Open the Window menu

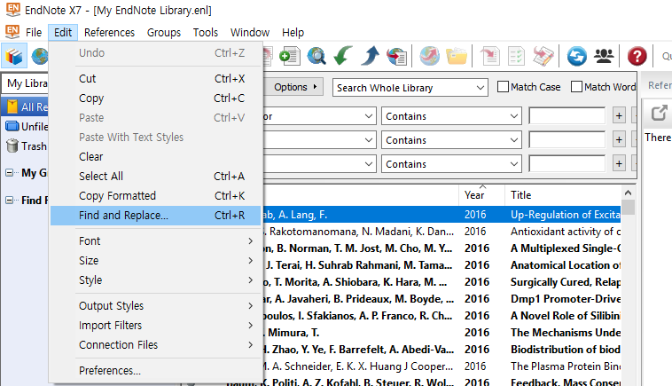(x=250, y=32)
